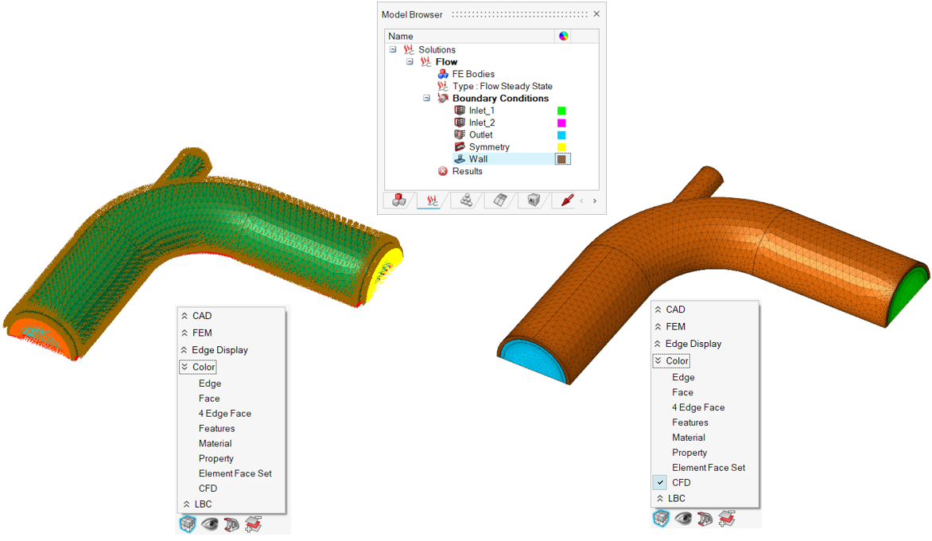Click the FE Bodies cubes icon
The width and height of the screenshot is (932, 541).
point(443,74)
